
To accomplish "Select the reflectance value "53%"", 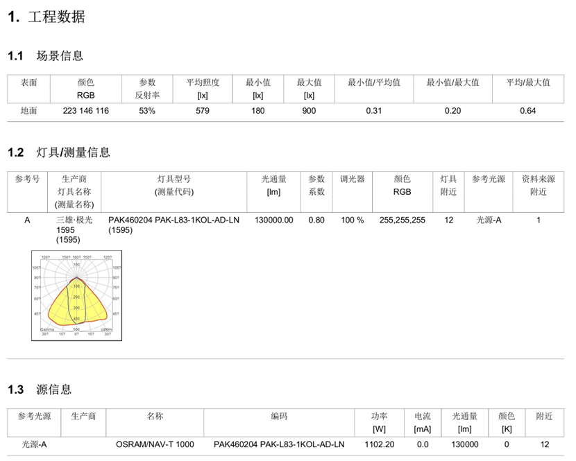I will coord(147,111).
